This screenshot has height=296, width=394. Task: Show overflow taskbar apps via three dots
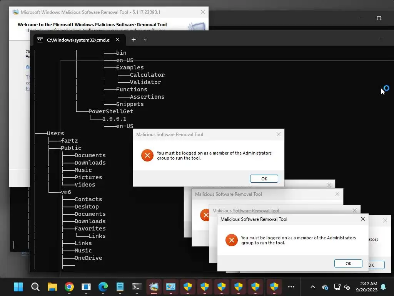[291, 287]
